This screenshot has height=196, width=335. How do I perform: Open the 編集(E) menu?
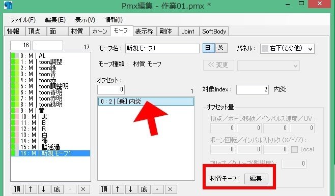[x=55, y=20]
